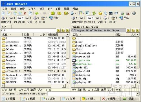Click the view mode grid icon
This screenshot has height=102, width=141.
pyautogui.click(x=80, y=13)
